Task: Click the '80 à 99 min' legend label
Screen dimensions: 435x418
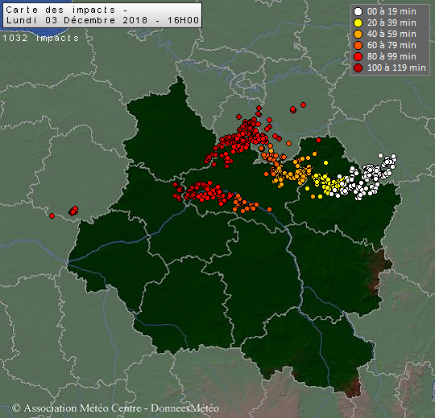Action: [391, 57]
